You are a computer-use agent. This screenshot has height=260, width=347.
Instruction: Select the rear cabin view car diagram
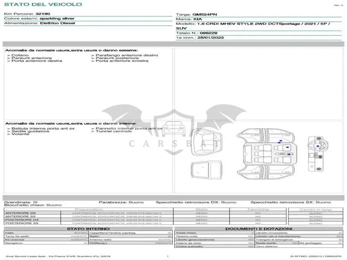[206, 142]
